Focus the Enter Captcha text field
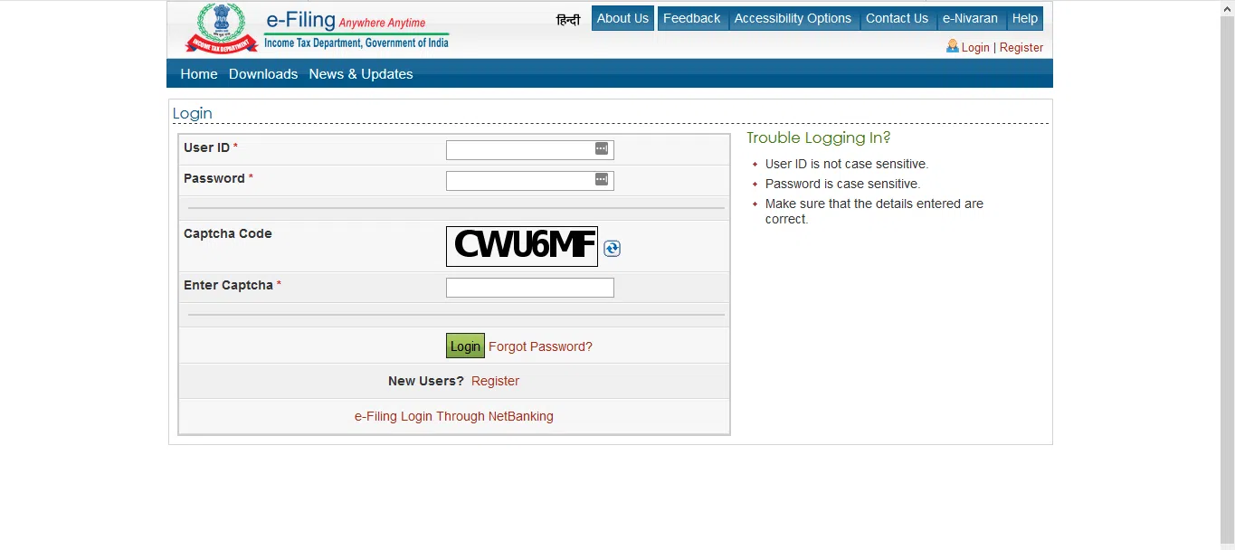The height and width of the screenshot is (550, 1235). coord(529,288)
